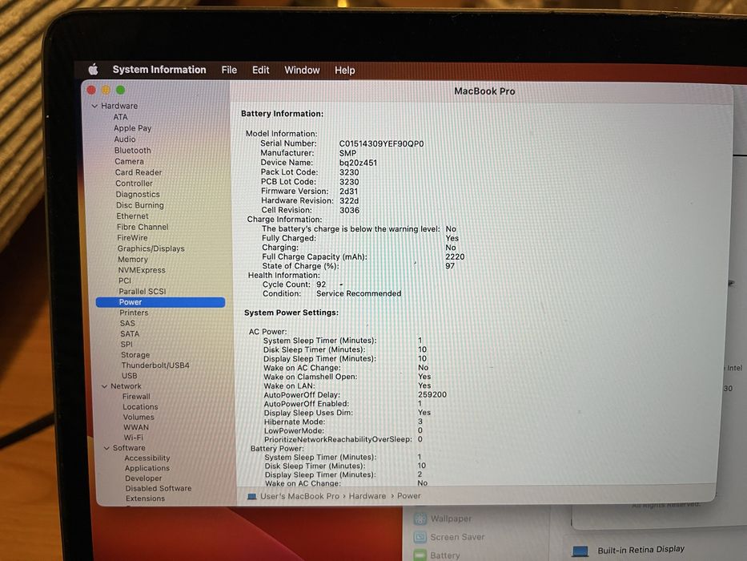Select Parallel SCSI in the sidebar

pos(143,292)
